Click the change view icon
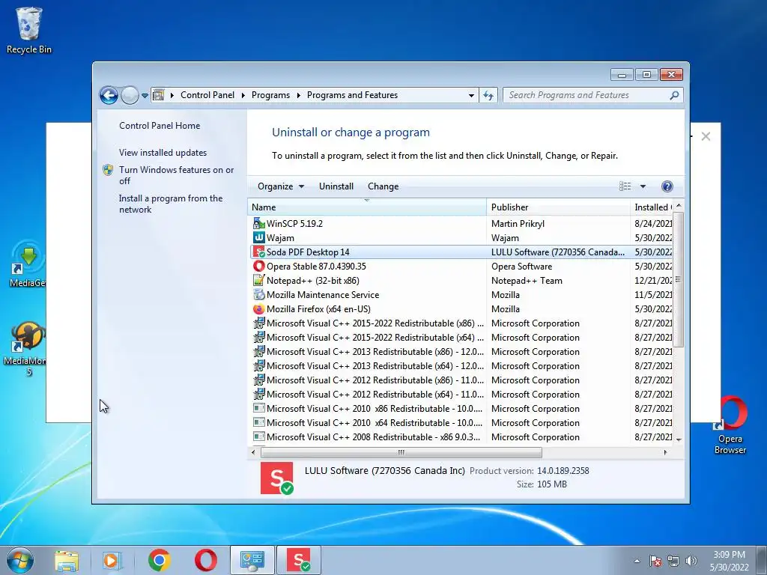This screenshot has width=767, height=575. [625, 186]
